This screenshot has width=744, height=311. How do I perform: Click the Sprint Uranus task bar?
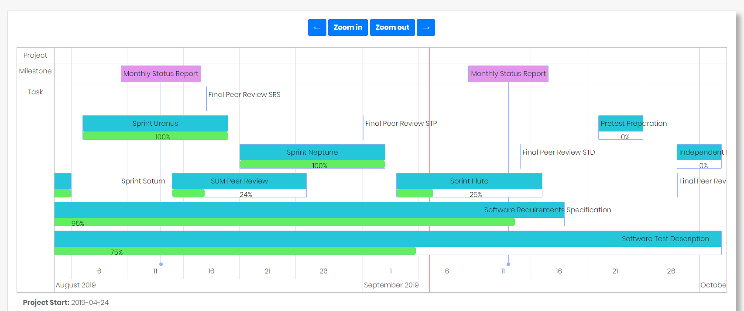click(x=155, y=124)
